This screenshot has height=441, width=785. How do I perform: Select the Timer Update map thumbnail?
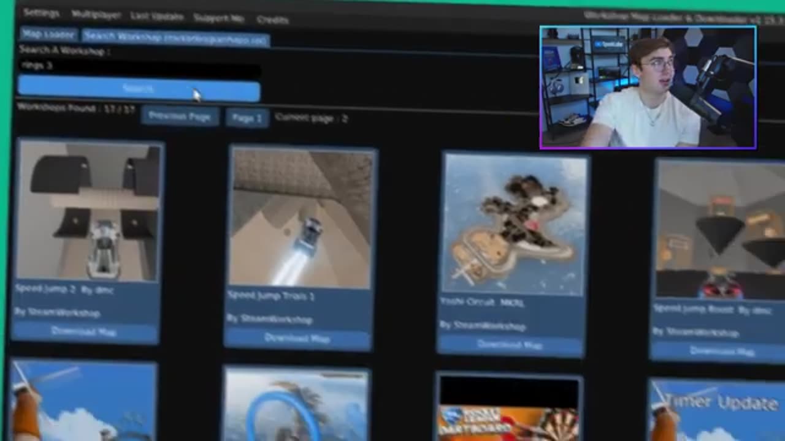[x=718, y=410]
